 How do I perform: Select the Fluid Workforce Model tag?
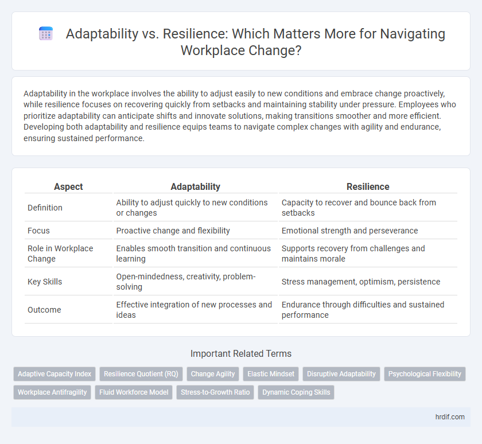pos(134,392)
